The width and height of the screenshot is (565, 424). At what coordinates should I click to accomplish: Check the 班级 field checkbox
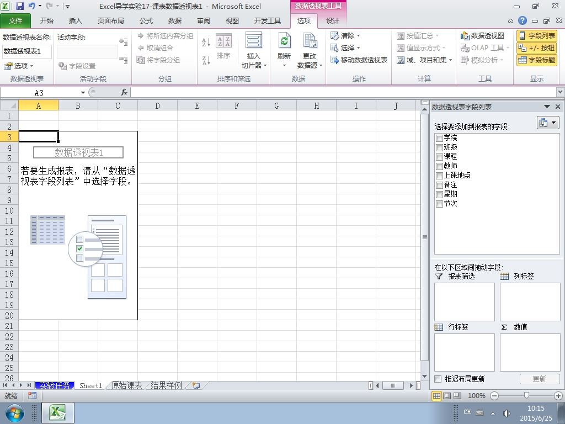[x=439, y=147]
